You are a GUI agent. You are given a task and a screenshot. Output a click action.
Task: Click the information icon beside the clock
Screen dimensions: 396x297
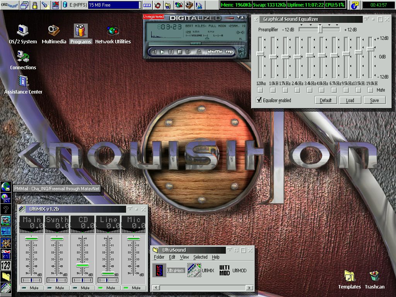click(x=355, y=5)
